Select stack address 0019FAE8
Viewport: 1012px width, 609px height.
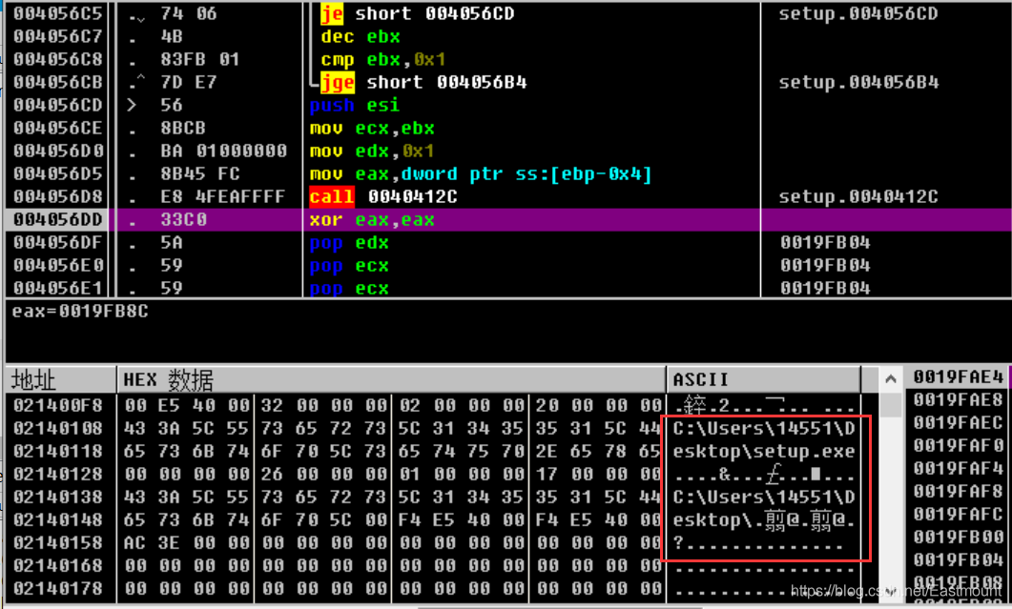(958, 400)
